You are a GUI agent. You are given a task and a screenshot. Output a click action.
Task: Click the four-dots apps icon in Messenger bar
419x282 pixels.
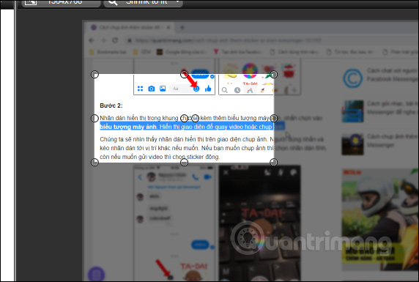pyautogui.click(x=140, y=89)
